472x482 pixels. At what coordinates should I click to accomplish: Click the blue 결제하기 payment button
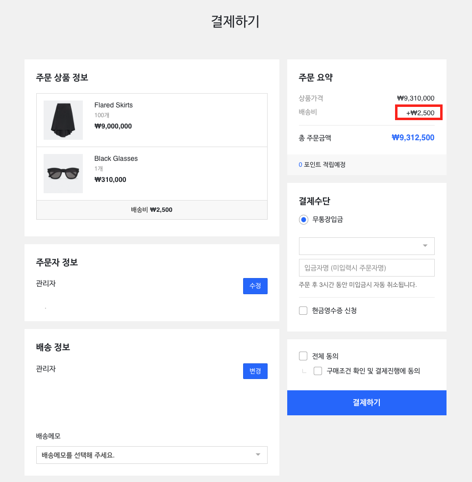pyautogui.click(x=367, y=403)
